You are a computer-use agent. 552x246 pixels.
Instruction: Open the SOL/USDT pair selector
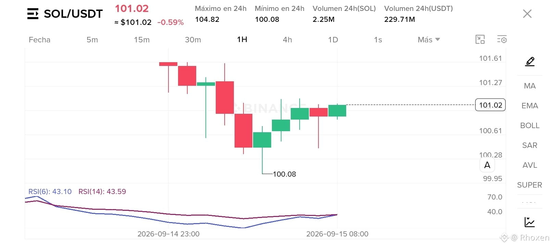click(73, 14)
